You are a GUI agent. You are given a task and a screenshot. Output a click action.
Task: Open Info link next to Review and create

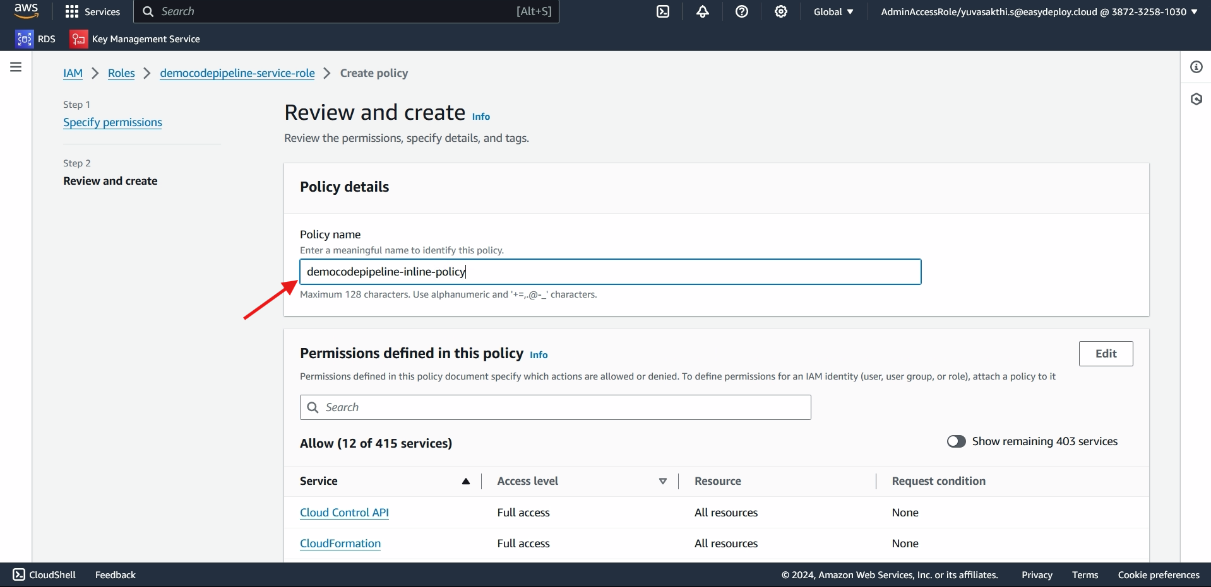481,117
